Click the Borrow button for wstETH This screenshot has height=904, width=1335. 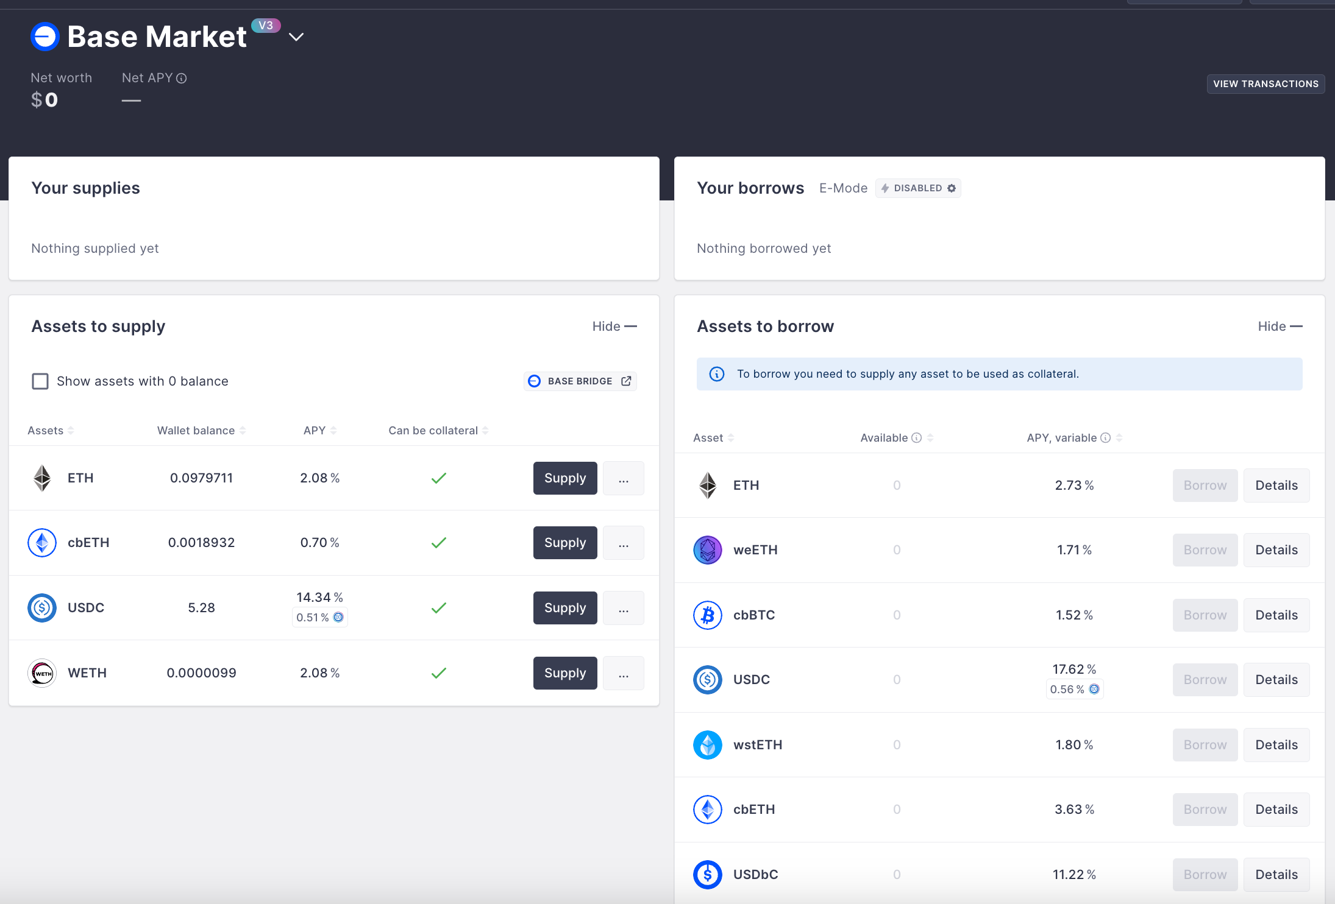click(1205, 745)
